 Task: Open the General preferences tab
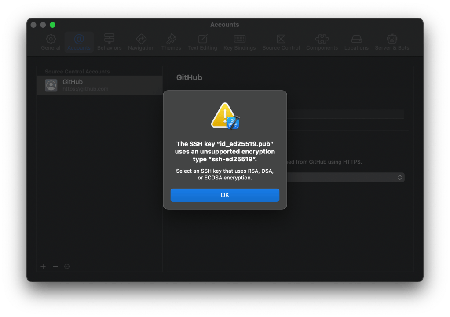51,42
